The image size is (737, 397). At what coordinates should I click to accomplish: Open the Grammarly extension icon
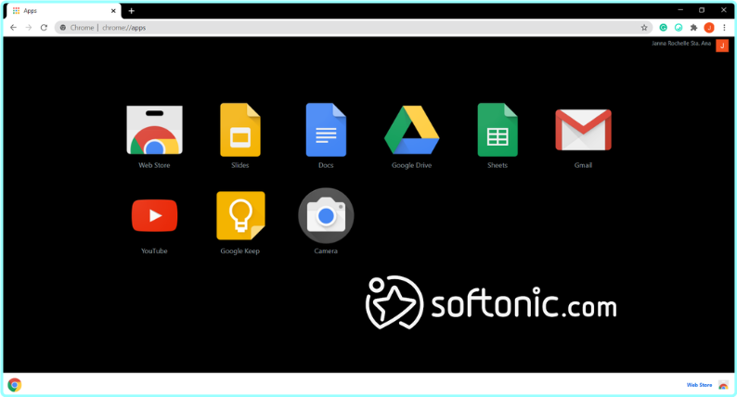tap(663, 28)
